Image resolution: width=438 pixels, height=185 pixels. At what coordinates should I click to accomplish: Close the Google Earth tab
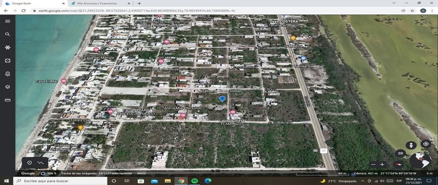pos(63,3)
